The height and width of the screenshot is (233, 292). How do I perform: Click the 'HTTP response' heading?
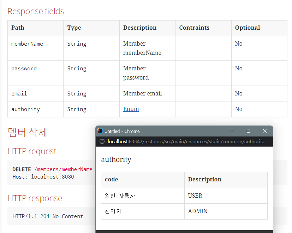(x=35, y=198)
